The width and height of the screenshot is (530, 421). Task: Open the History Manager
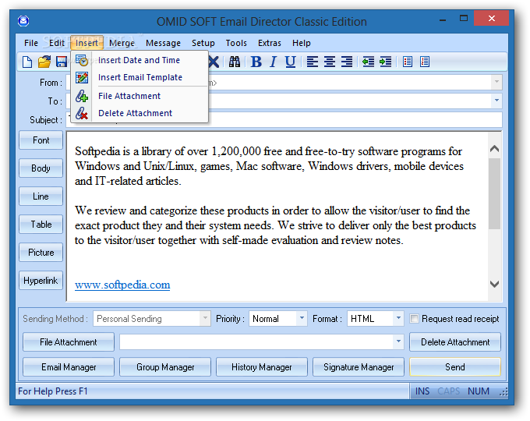pyautogui.click(x=262, y=367)
